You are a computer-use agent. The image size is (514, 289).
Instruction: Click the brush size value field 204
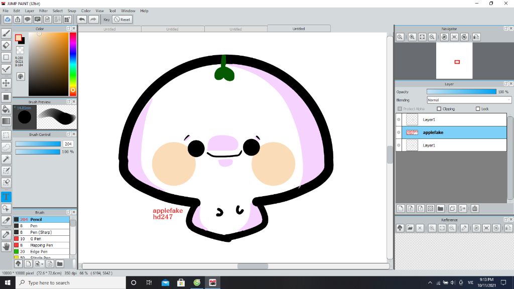(68, 144)
